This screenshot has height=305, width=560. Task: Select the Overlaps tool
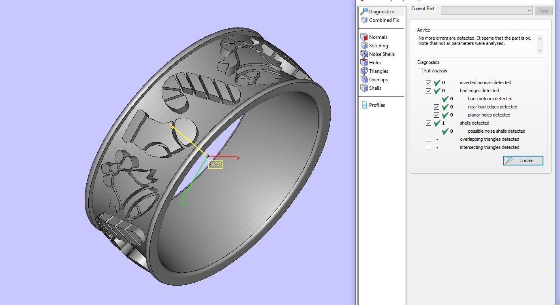click(374, 80)
